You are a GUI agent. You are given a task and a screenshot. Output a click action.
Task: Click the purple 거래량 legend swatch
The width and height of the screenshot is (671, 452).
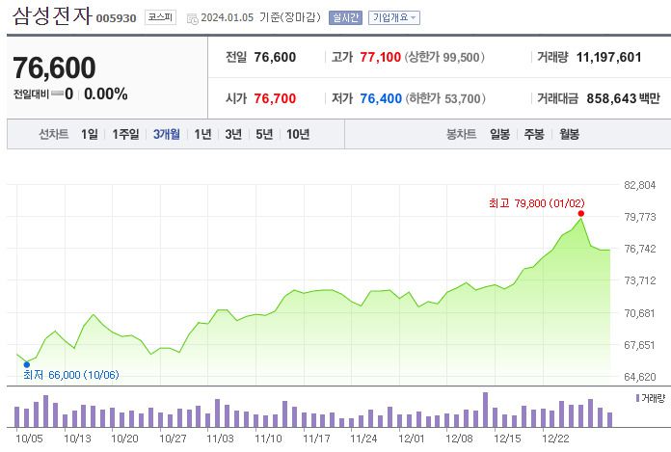coord(637,397)
